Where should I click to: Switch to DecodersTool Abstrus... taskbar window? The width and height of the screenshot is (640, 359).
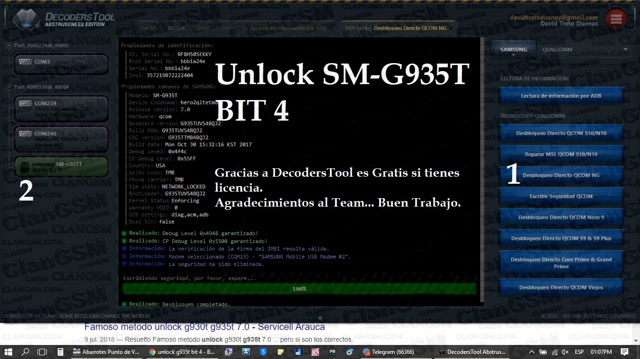[472, 352]
